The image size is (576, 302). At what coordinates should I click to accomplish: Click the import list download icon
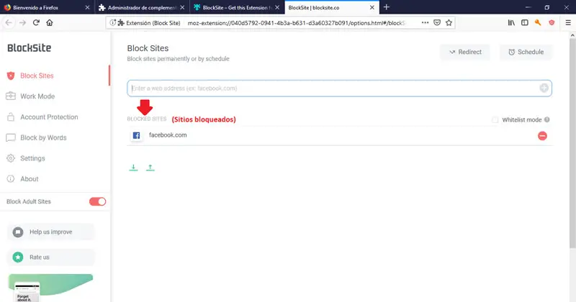133,168
